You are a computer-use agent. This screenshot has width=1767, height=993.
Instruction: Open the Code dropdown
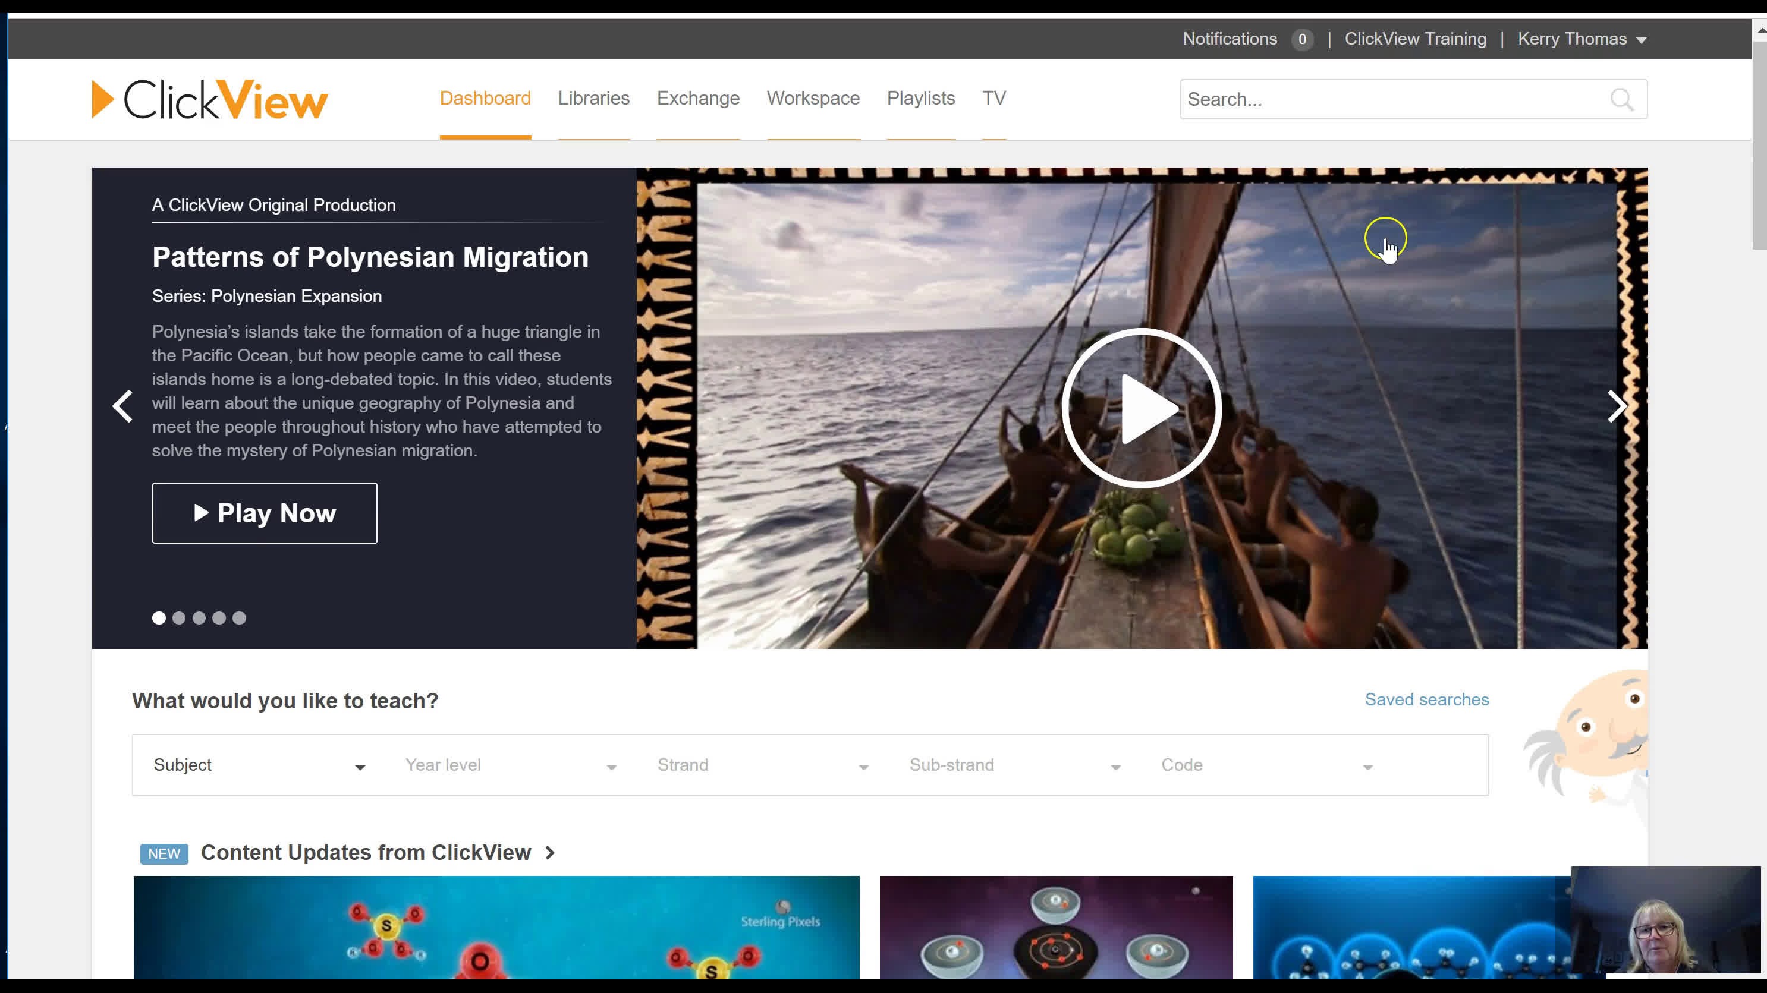[1267, 765]
